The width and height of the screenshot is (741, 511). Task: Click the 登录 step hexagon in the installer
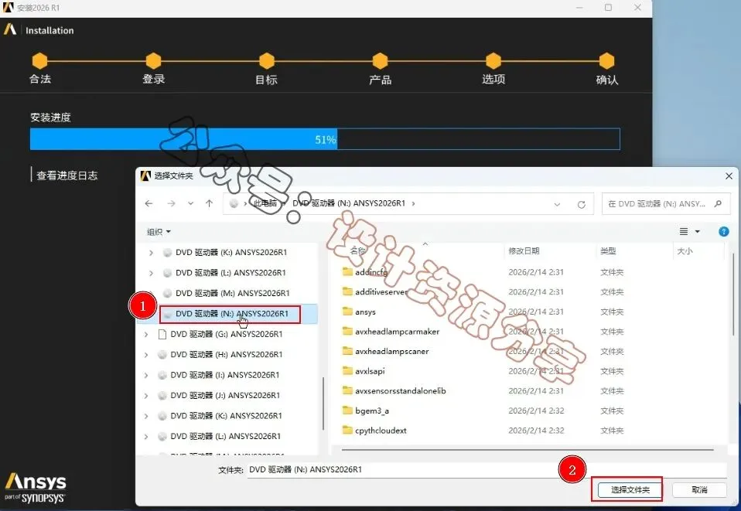153,60
